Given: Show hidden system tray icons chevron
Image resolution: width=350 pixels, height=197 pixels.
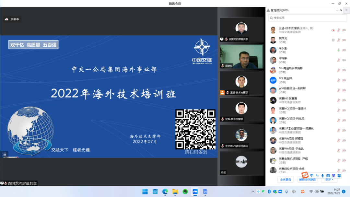Looking at the screenshot, I should tap(252, 191).
